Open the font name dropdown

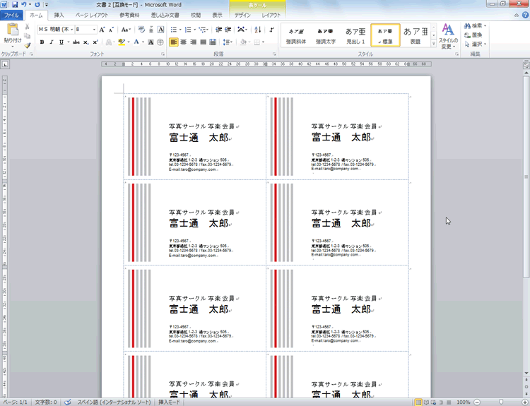tap(72, 30)
